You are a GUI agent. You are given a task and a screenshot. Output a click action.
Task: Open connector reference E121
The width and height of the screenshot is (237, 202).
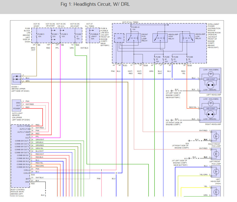(x=125, y=65)
